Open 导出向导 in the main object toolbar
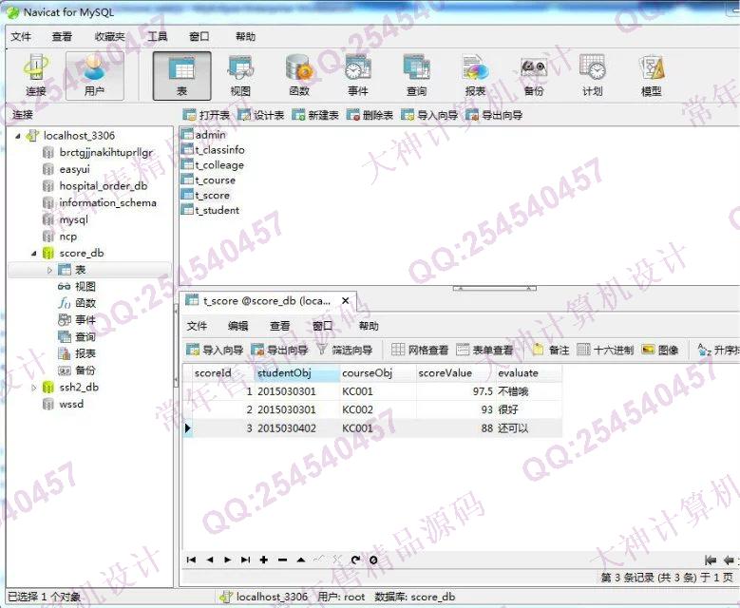740x608 pixels. point(494,115)
